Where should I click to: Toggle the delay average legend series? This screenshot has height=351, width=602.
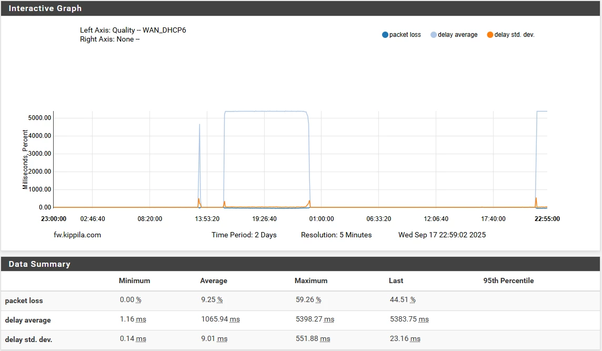tap(454, 35)
